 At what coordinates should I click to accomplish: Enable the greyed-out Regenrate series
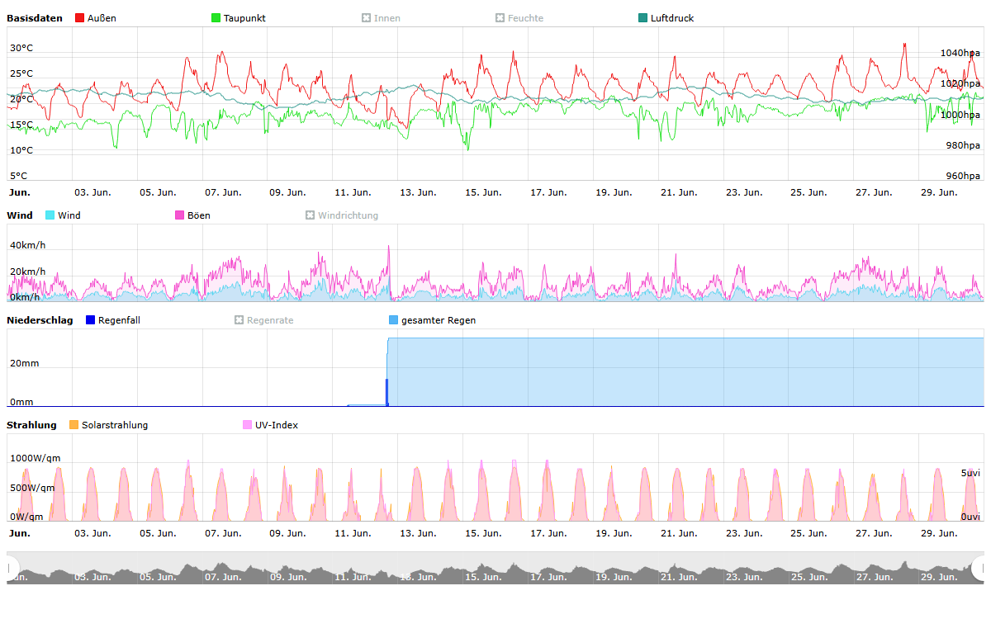pyautogui.click(x=239, y=320)
